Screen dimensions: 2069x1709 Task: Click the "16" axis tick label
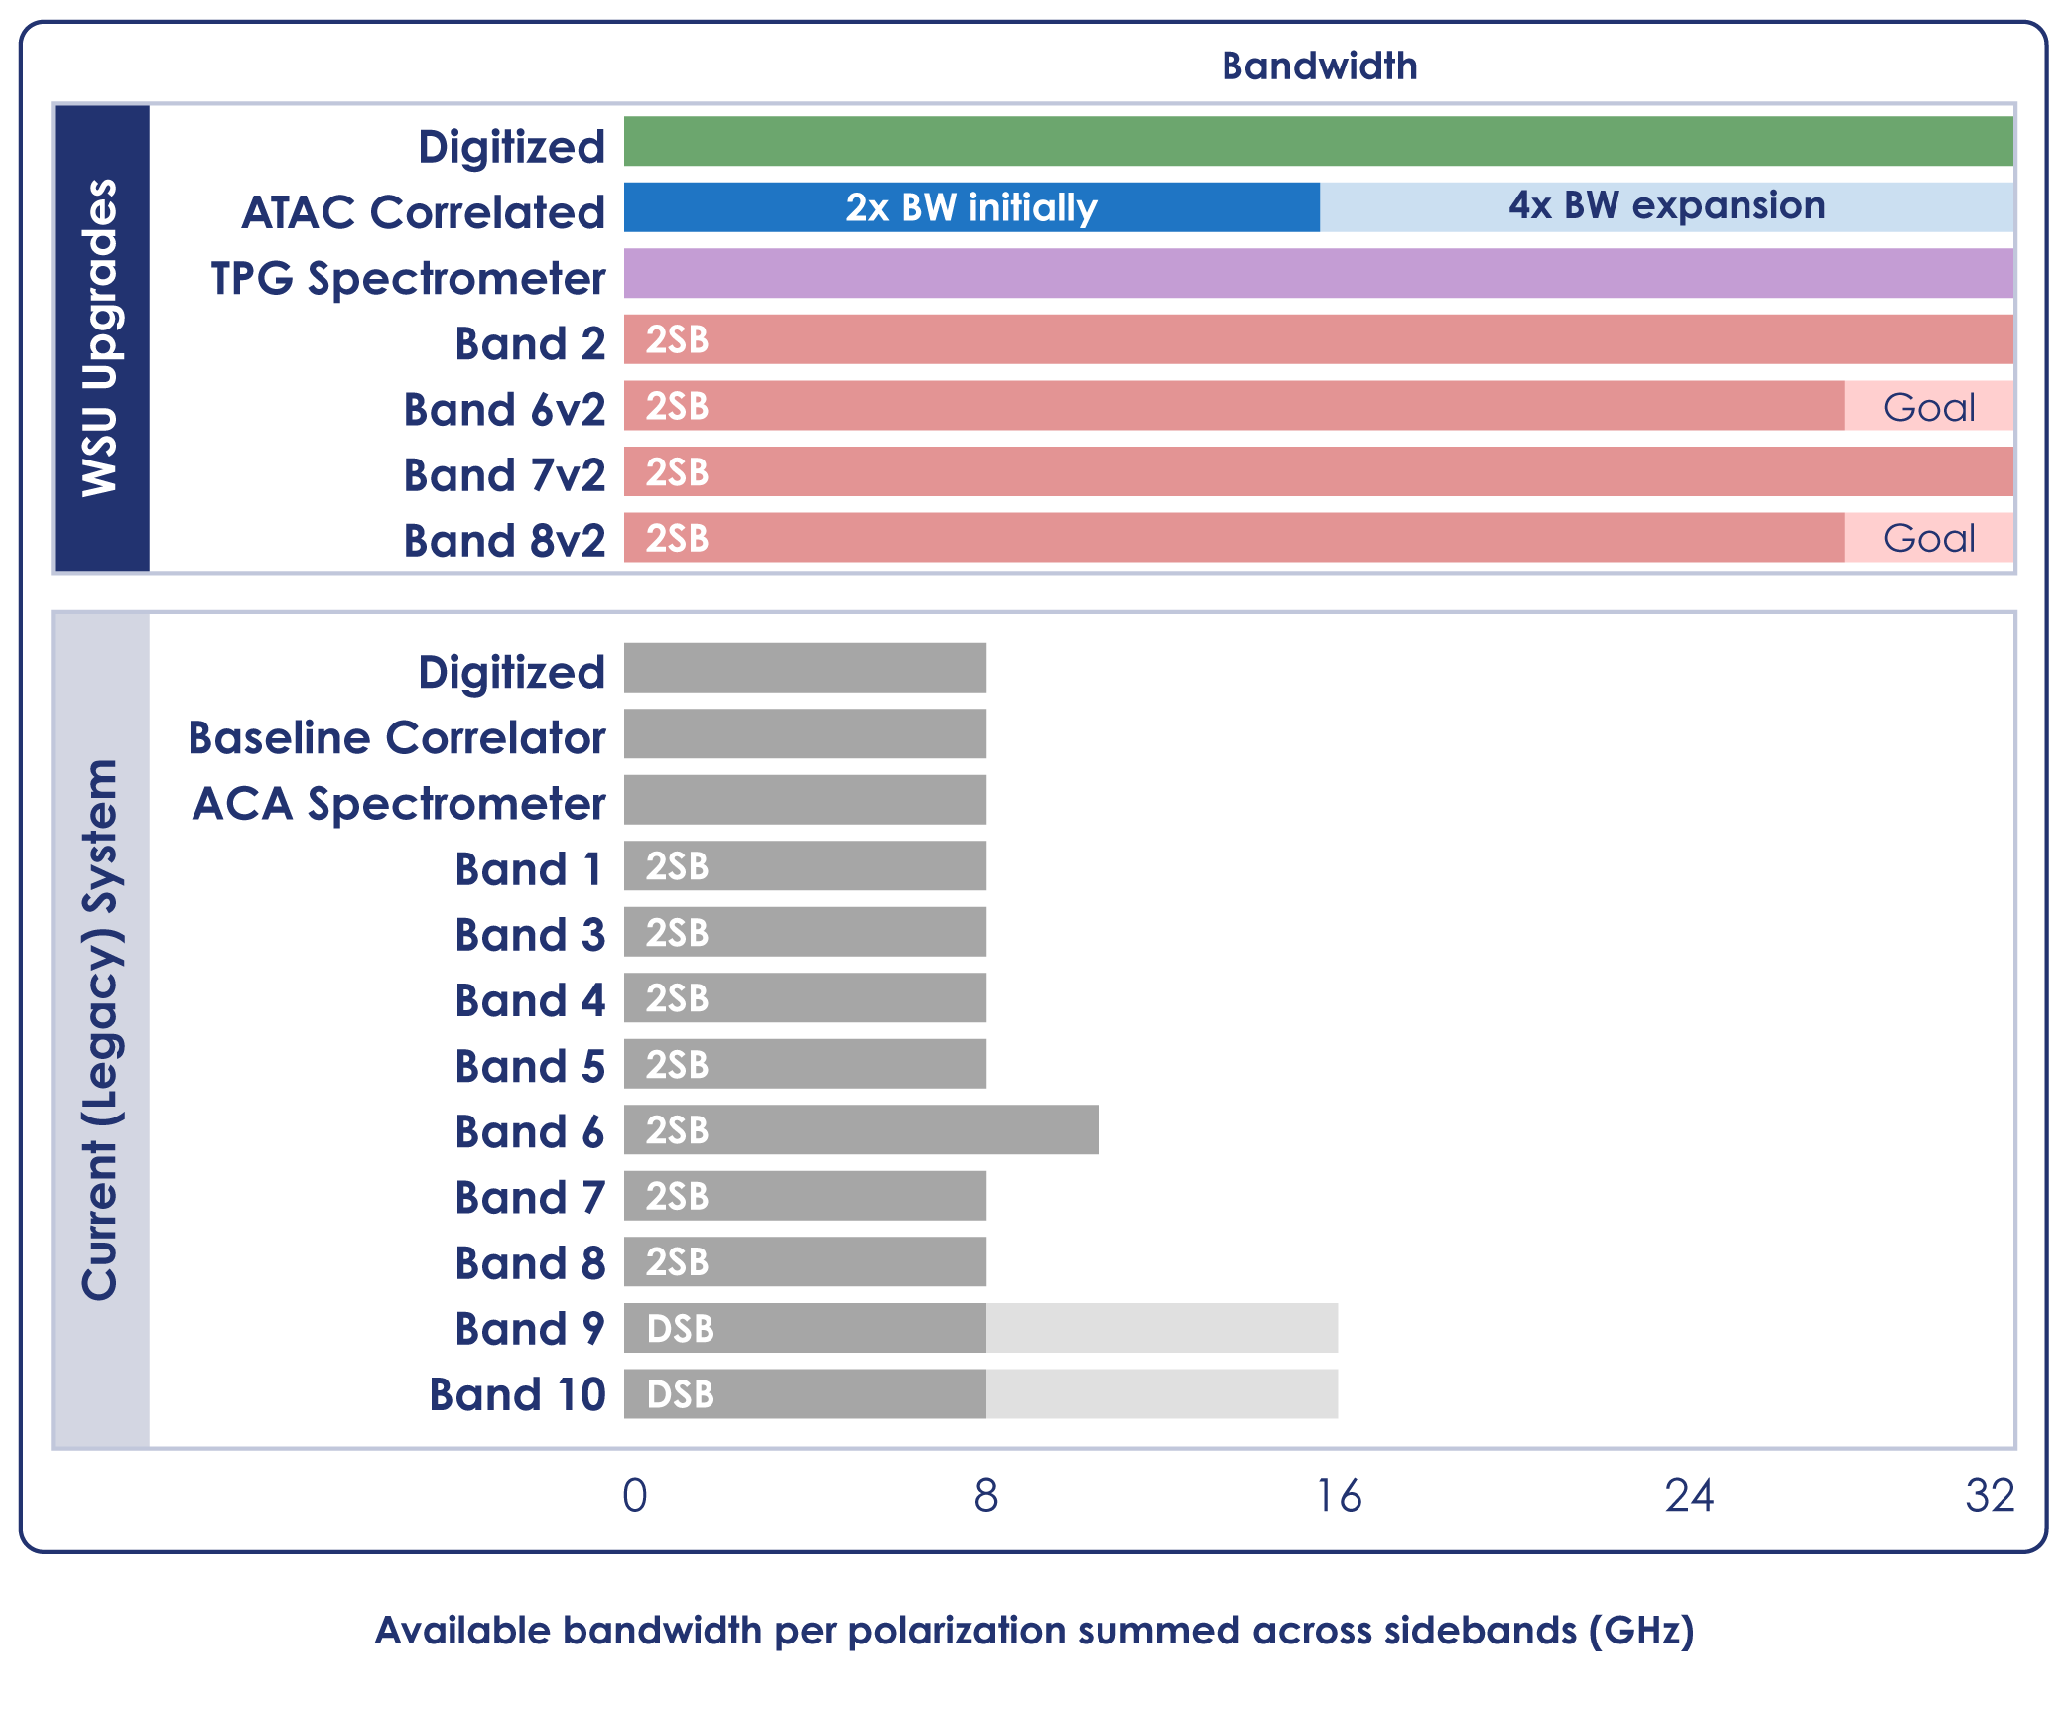pyautogui.click(x=1338, y=1496)
